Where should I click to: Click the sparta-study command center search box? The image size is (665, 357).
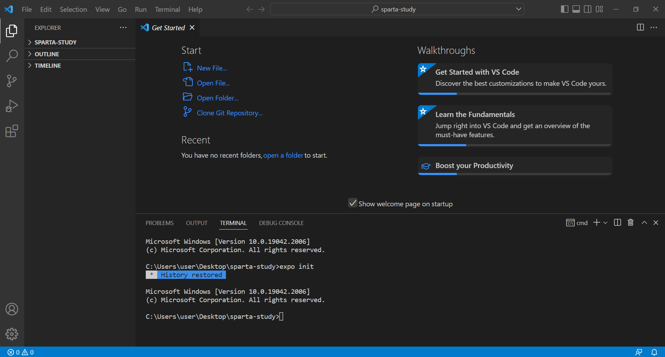tap(397, 9)
